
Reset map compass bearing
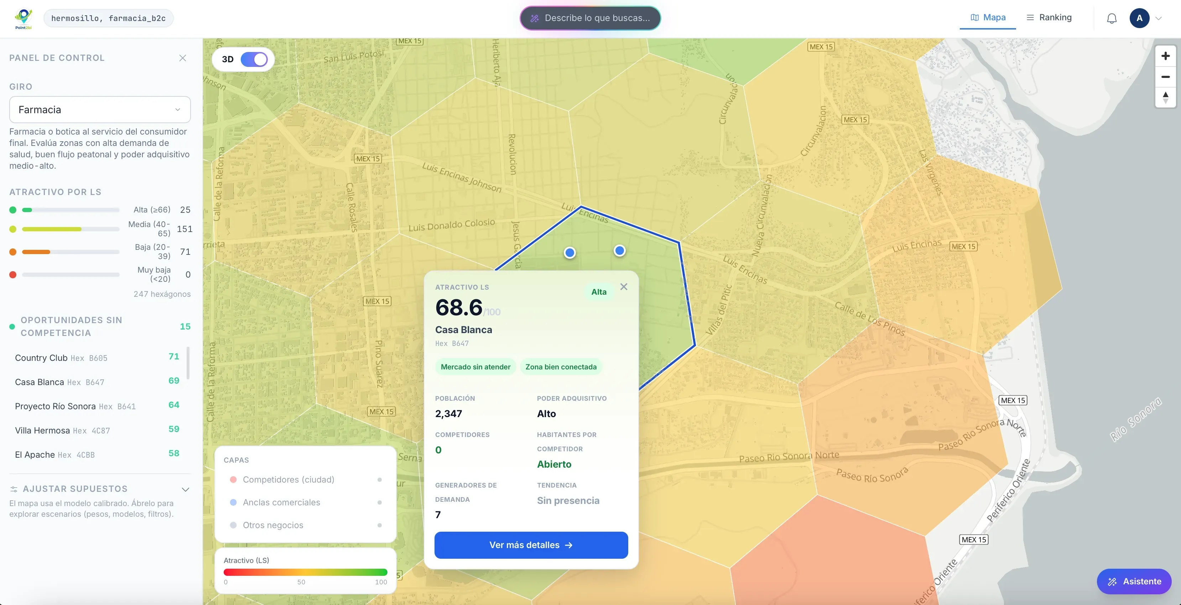click(x=1165, y=97)
